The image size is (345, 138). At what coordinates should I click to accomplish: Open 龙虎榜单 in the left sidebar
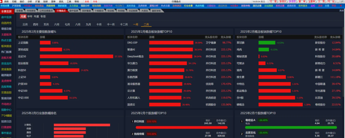(x=6, y=81)
